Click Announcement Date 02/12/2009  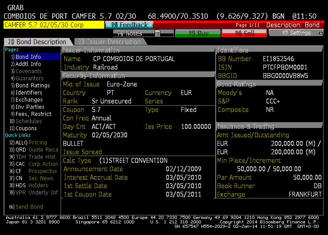184,169
